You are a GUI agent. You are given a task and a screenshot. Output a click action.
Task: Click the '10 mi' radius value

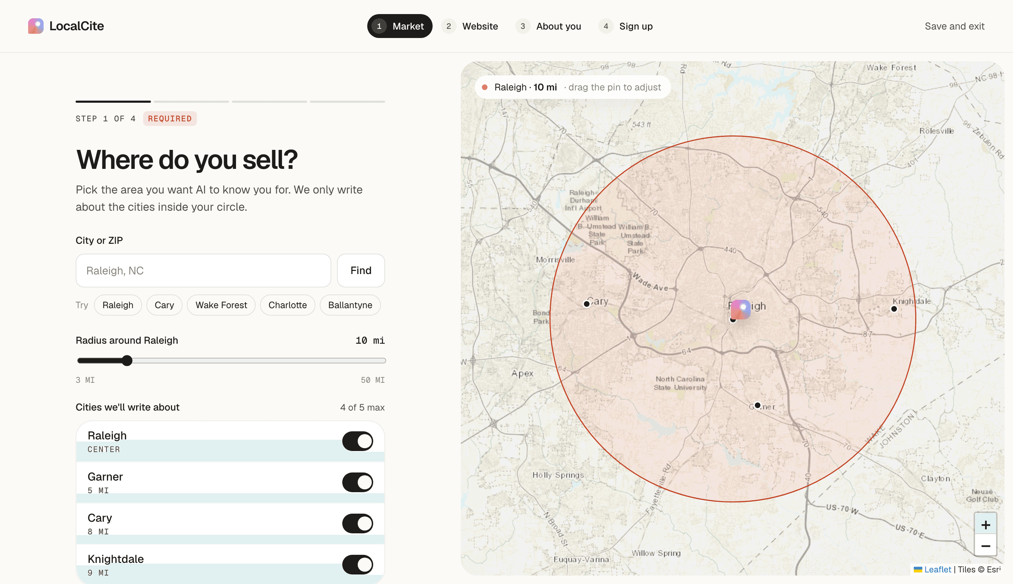tap(369, 340)
